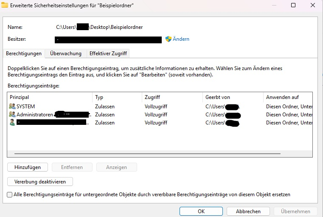
Task: Close the security settings dialog
Action: pos(313,5)
